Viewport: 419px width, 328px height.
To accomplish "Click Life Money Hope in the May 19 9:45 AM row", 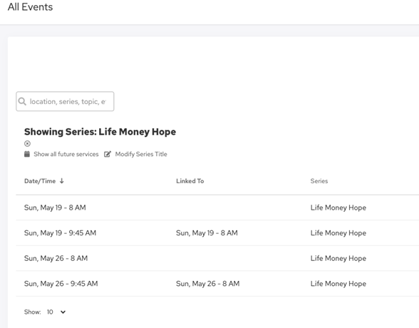I will (338, 233).
